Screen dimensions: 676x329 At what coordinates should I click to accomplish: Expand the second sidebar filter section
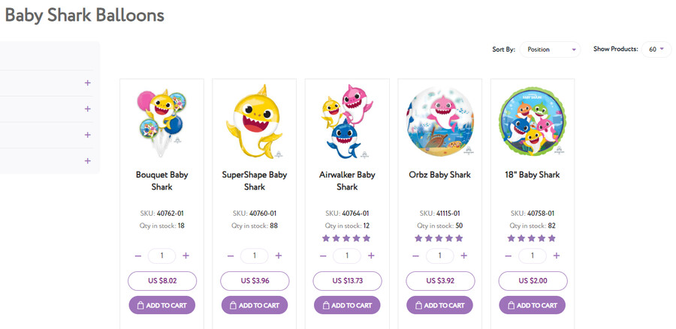pos(88,109)
